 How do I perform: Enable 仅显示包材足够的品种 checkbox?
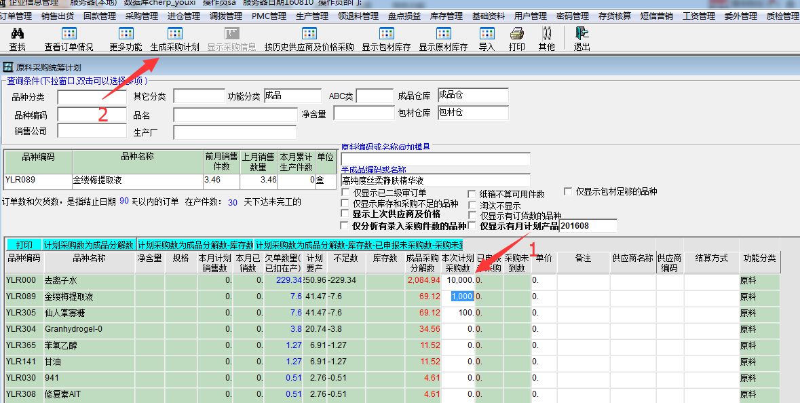click(568, 191)
